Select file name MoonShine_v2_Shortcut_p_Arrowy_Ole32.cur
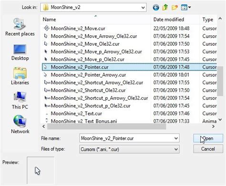This screenshot has width=226, height=186. (x=99, y=98)
